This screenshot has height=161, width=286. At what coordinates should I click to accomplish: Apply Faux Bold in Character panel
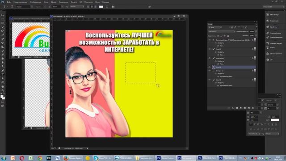coord(251,124)
